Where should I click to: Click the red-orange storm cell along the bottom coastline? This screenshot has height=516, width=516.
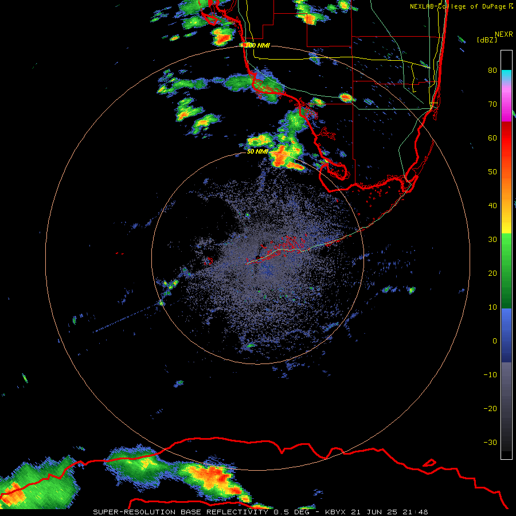212,477
